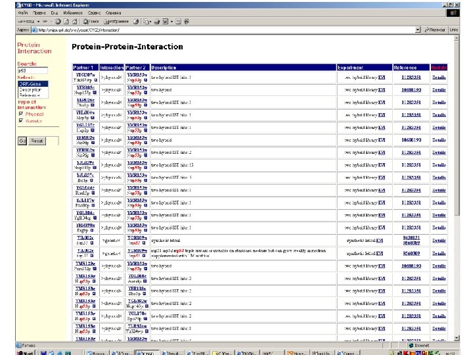Screen dimensions: 473x355
Task: Choose Reference option in Select list
Action: [x=33, y=95]
